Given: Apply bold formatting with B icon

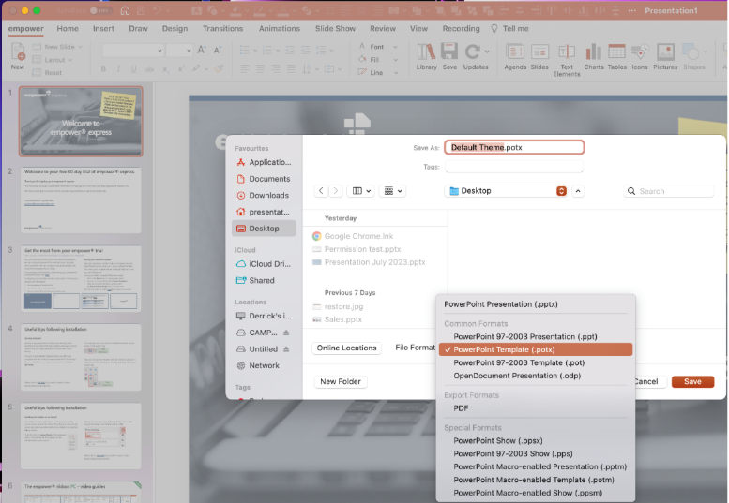Looking at the screenshot, I should point(103,68).
